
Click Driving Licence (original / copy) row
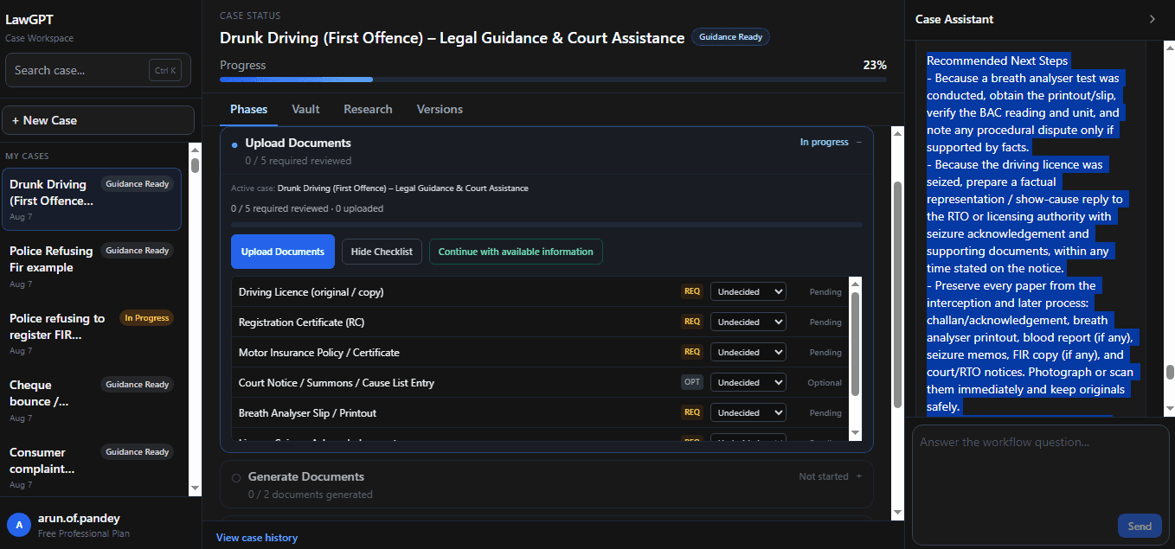click(x=540, y=291)
